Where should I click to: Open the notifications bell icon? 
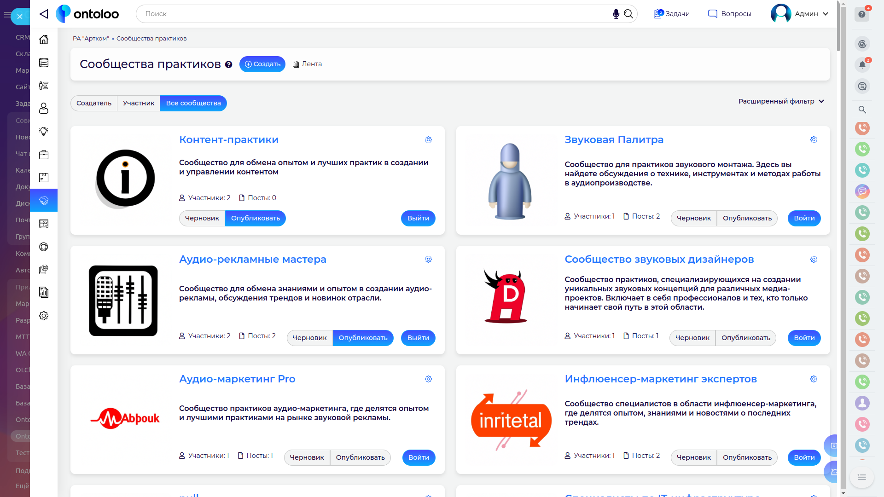tap(862, 65)
